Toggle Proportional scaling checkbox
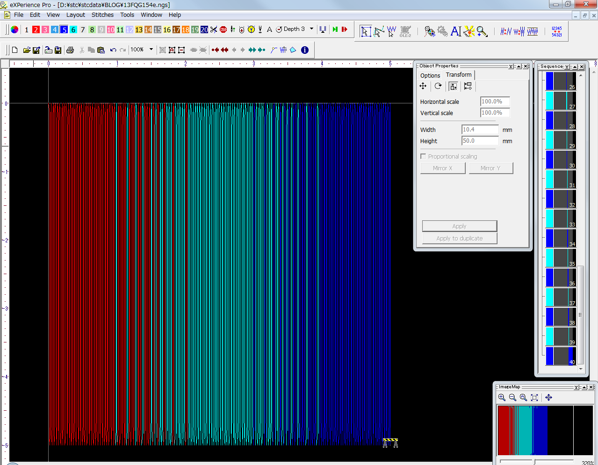 tap(423, 156)
